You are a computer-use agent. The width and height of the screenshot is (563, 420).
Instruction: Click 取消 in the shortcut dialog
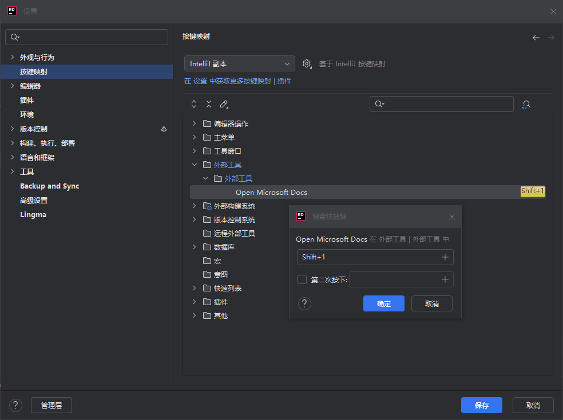431,304
